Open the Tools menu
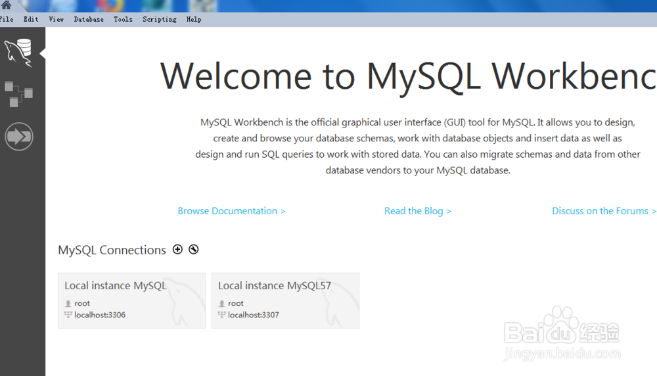Image resolution: width=657 pixels, height=376 pixels. pos(123,19)
